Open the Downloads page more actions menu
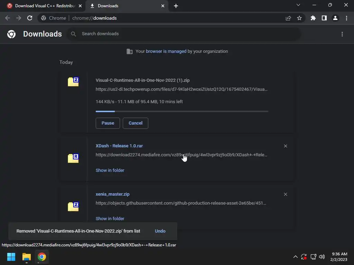The image size is (354, 265). pyautogui.click(x=342, y=34)
